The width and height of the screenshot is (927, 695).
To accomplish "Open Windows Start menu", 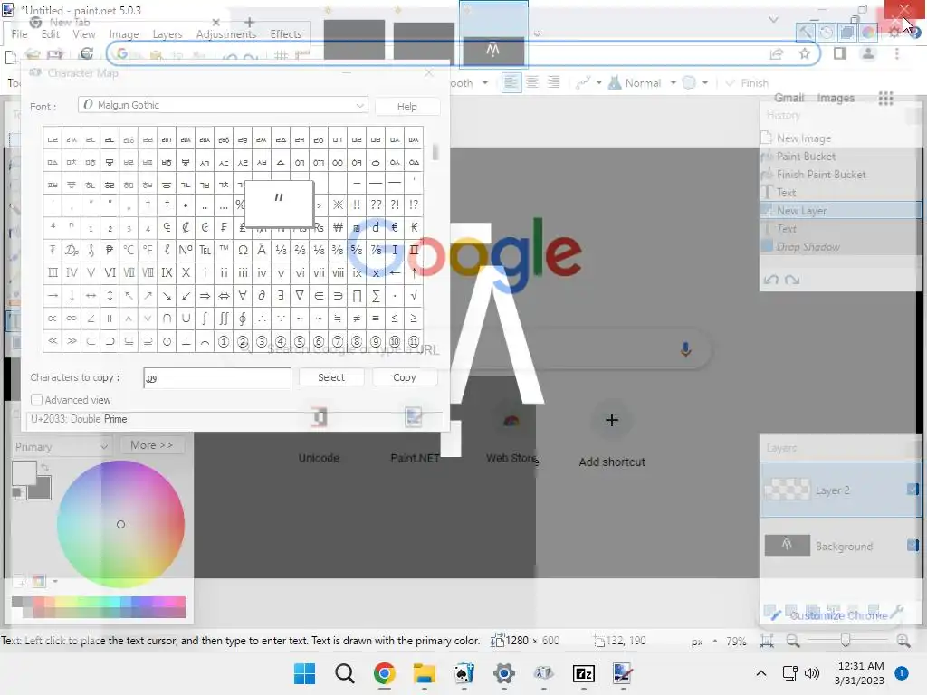I will click(x=304, y=673).
